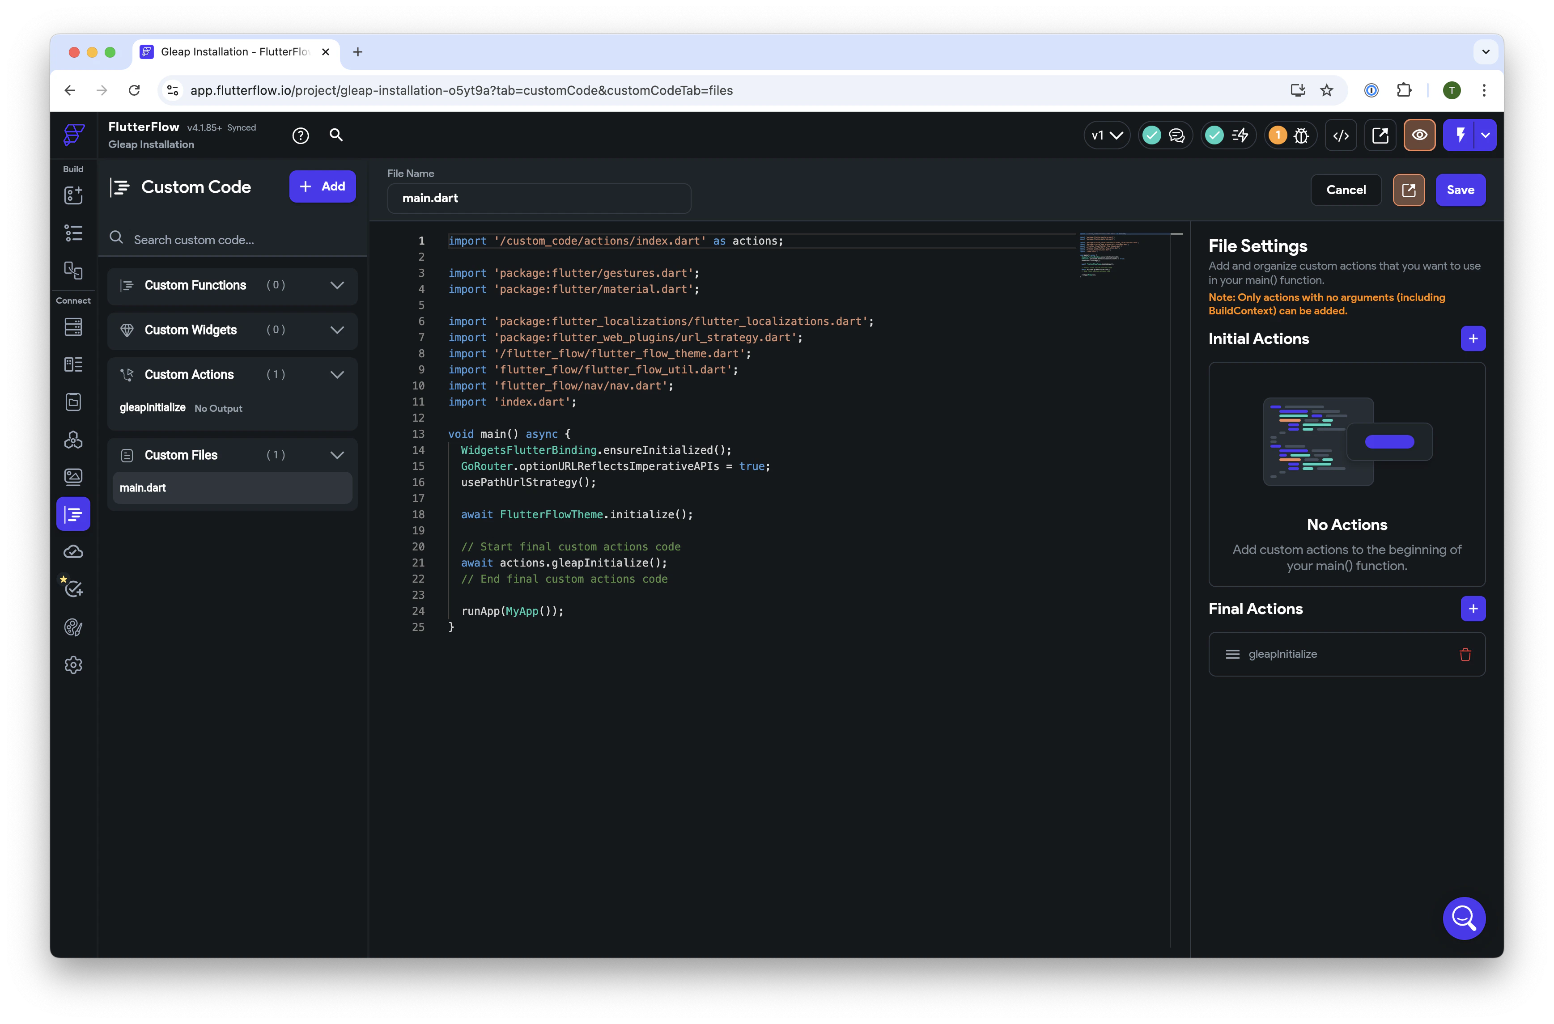Open the help question mark icon
Image resolution: width=1554 pixels, height=1024 pixels.
[301, 135]
